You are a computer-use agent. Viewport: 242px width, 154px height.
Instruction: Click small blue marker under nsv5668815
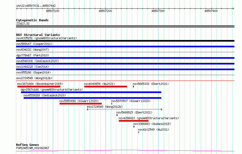[x=117, y=115]
